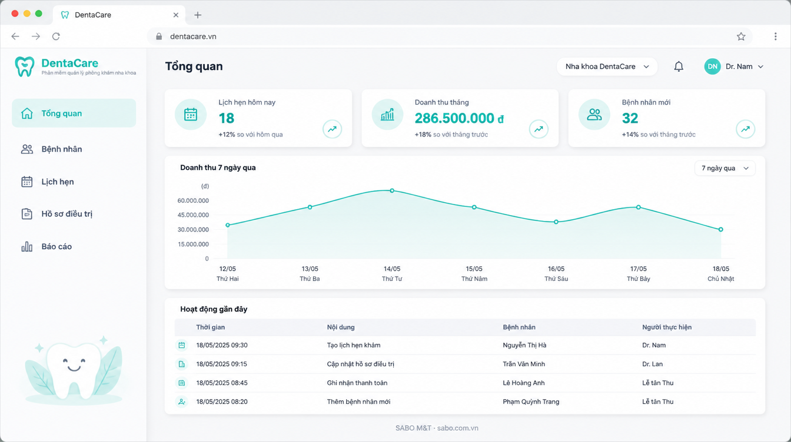Click the people icon on Bệnh nhân mới card
The width and height of the screenshot is (791, 442).
pyautogui.click(x=594, y=115)
